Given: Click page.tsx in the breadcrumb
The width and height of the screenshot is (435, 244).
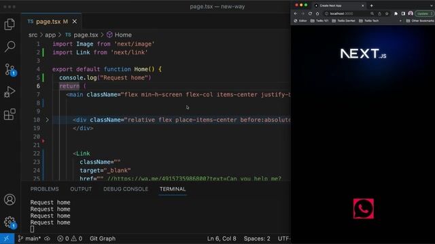Looking at the screenshot, I should pos(82,35).
